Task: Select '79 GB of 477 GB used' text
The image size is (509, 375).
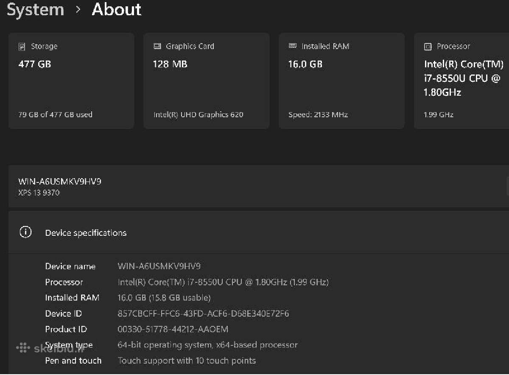Action: [56, 115]
